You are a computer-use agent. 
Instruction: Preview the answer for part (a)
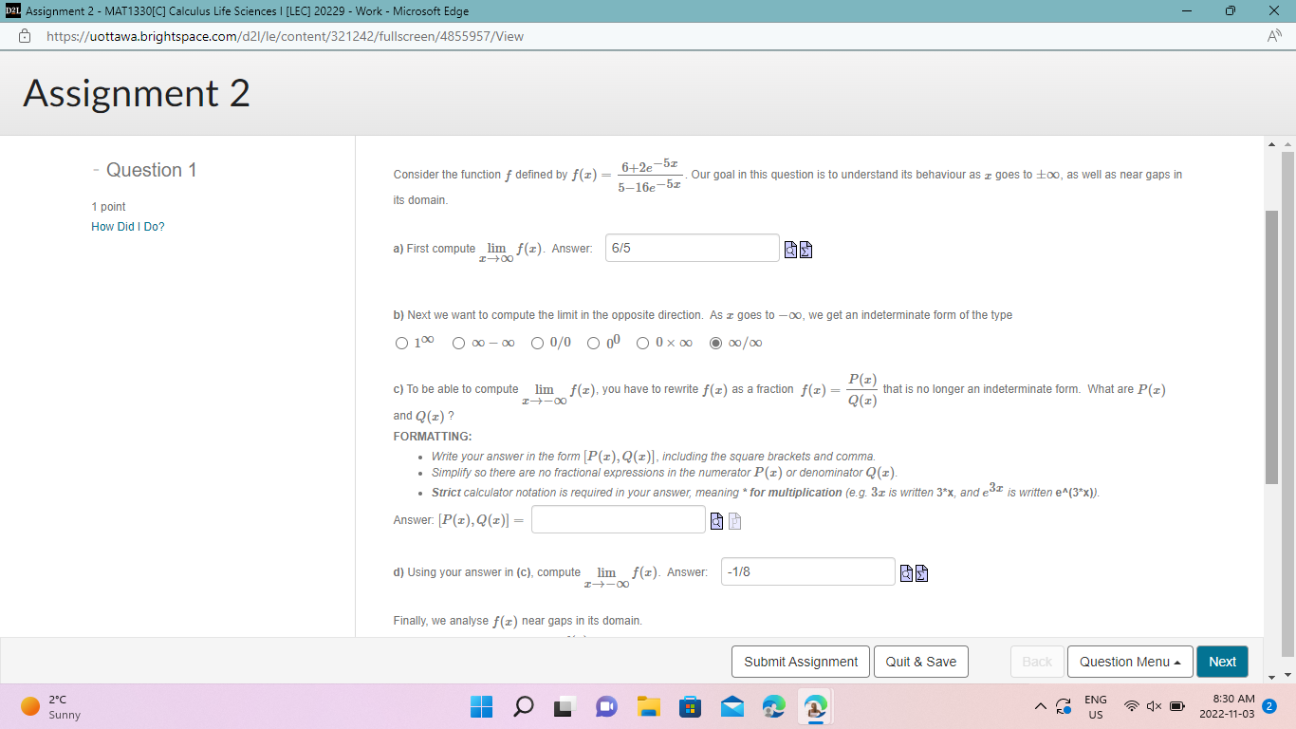tap(789, 249)
